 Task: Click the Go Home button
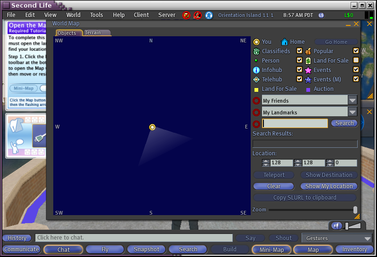click(336, 42)
